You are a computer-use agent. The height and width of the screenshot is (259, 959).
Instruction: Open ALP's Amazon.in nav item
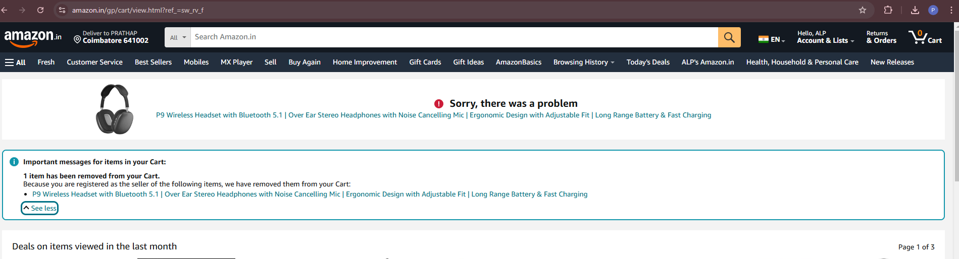click(708, 62)
